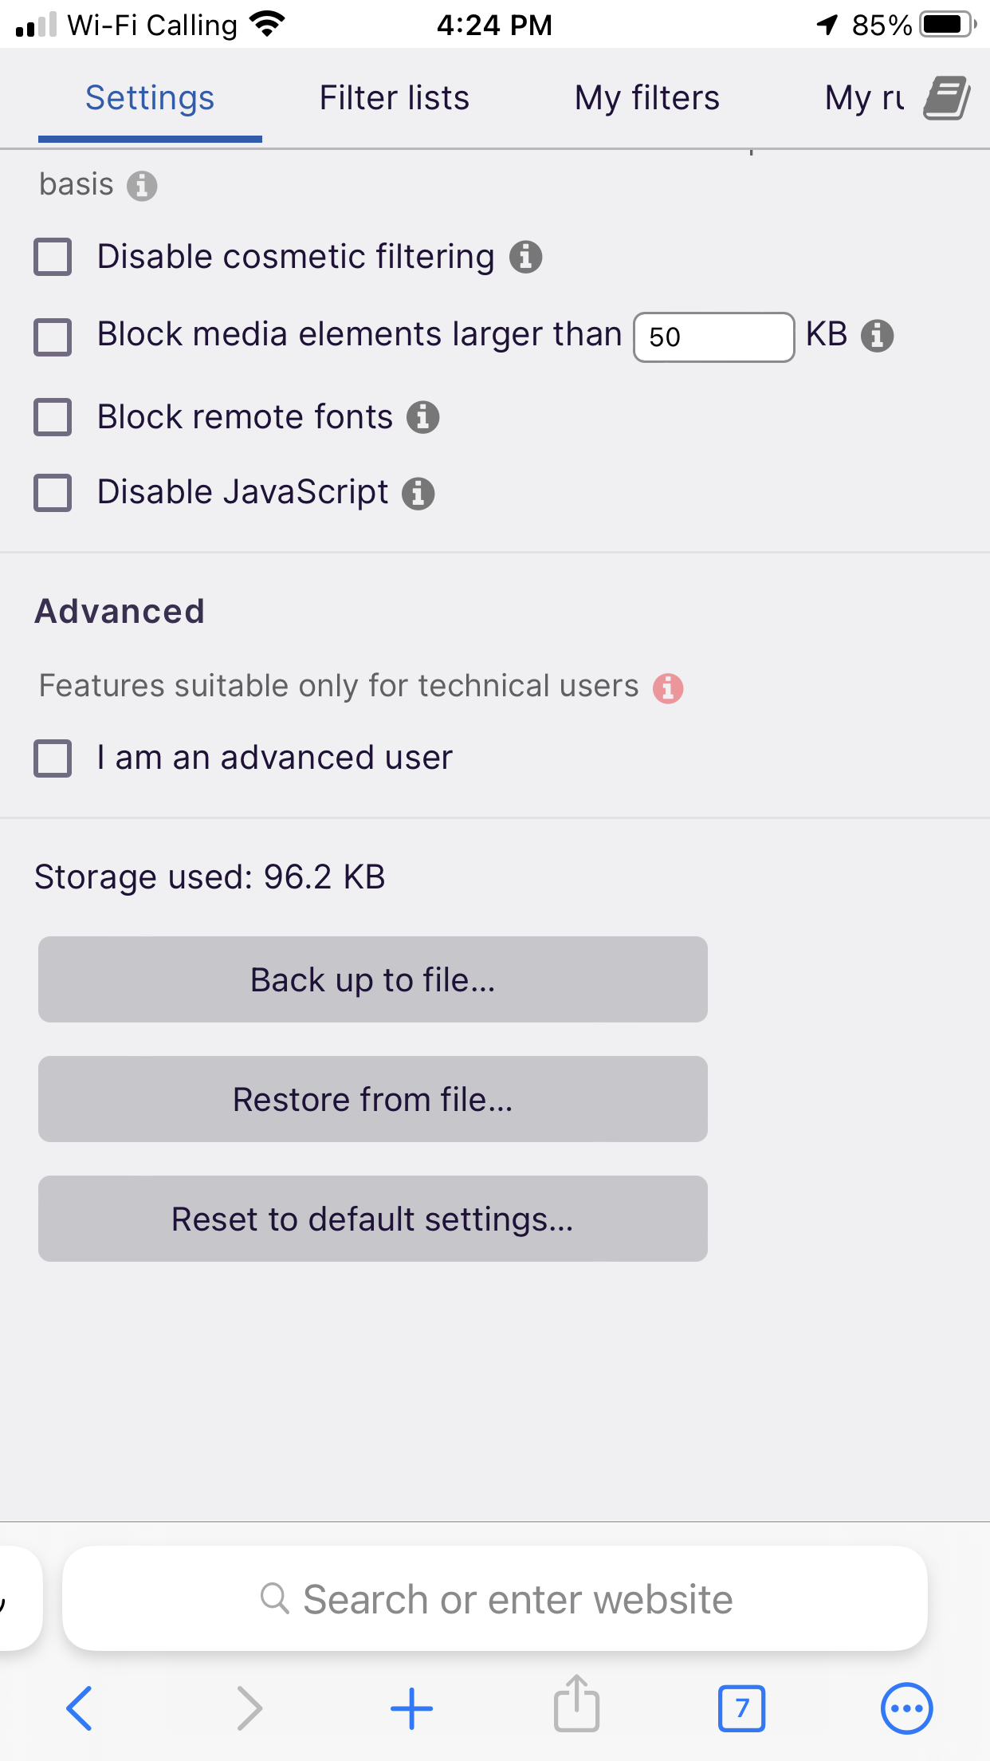Show info for Disable cosmetic filtering
Screen dimensions: 990x1761
tap(526, 257)
